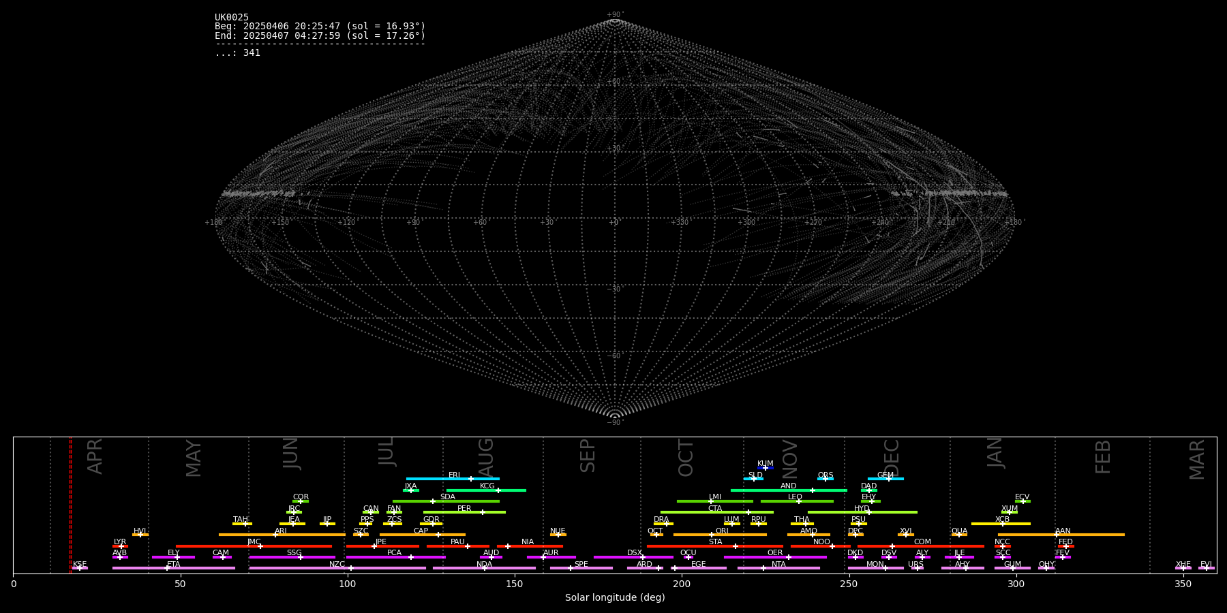Select the DRA shower label
This screenshot has width=1227, height=613.
(x=661, y=520)
